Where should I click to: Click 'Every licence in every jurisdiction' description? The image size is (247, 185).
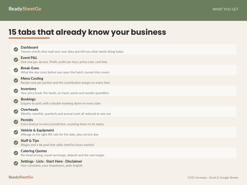coord(63,124)
